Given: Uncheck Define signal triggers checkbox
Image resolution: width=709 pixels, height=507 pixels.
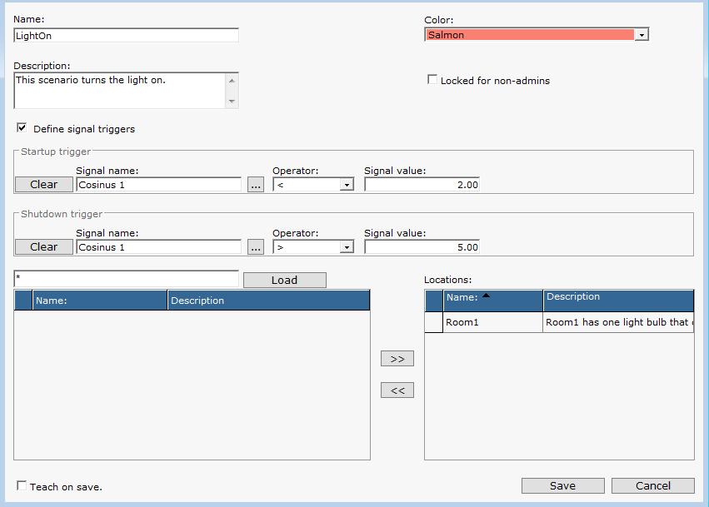Looking at the screenshot, I should pos(22,128).
